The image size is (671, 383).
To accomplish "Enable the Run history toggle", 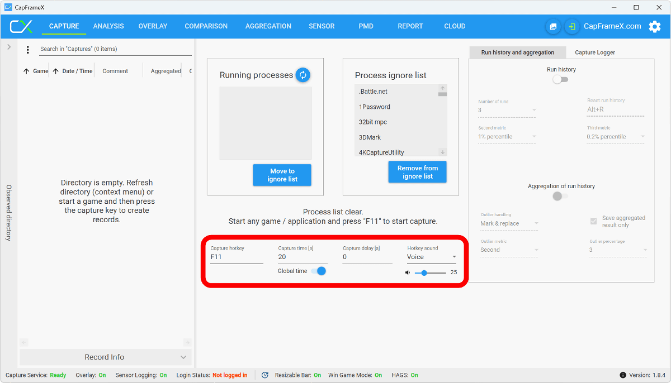I will coord(560,79).
